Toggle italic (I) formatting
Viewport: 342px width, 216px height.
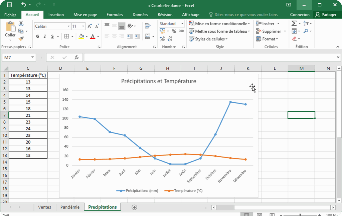coord(45,36)
